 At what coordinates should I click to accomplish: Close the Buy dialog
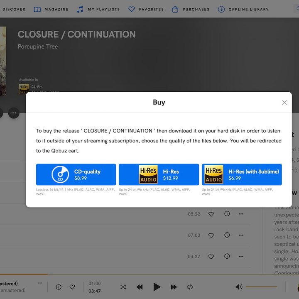click(284, 103)
